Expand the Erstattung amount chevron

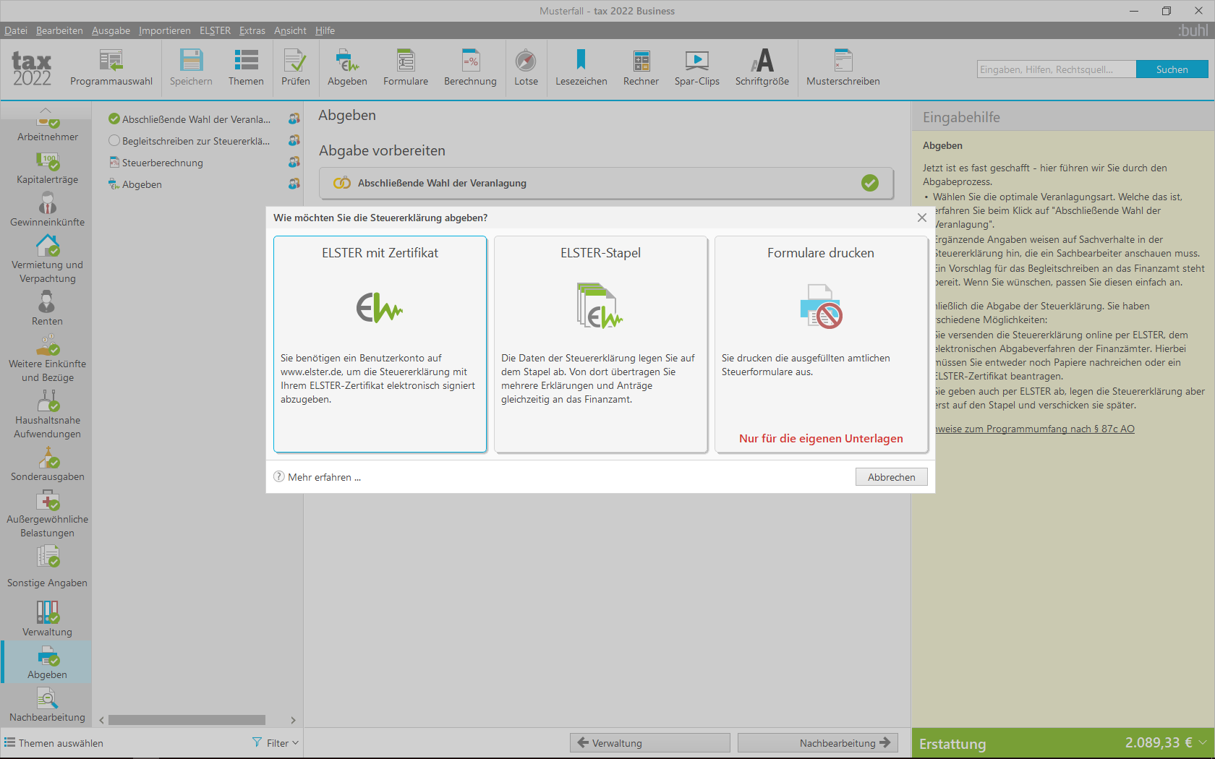pyautogui.click(x=1203, y=742)
